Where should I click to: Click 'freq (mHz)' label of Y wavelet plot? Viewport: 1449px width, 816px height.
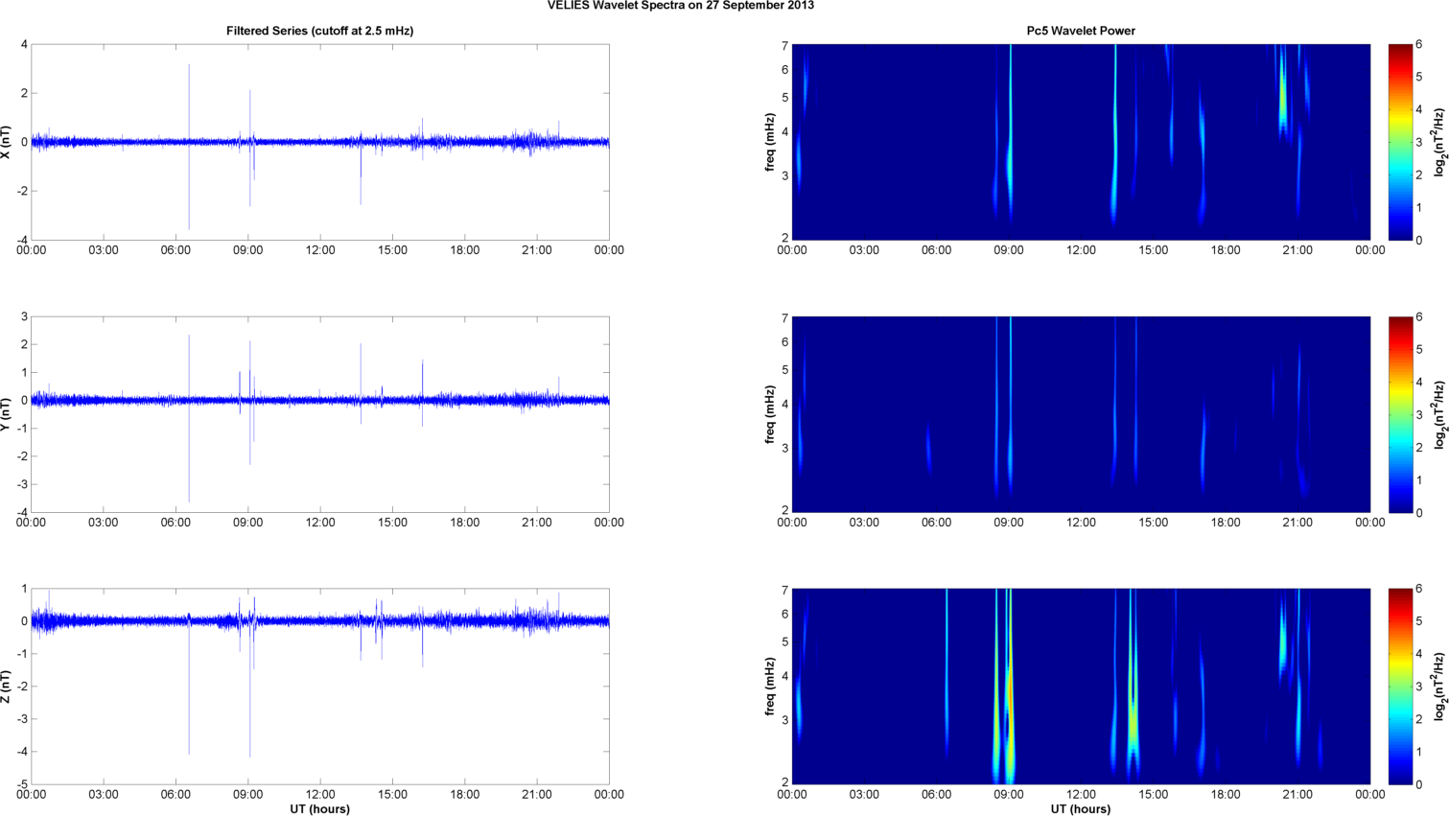click(x=770, y=414)
